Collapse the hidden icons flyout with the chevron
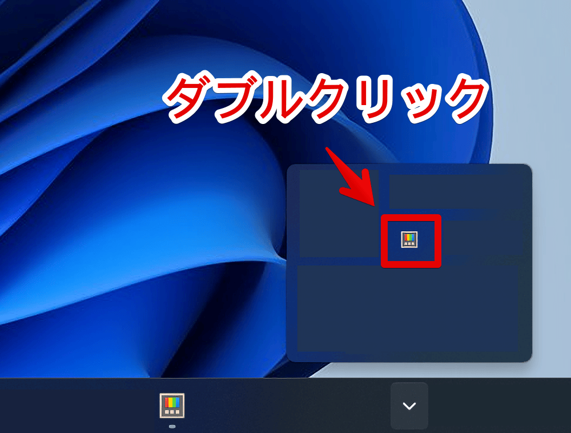The width and height of the screenshot is (571, 433). 409,406
